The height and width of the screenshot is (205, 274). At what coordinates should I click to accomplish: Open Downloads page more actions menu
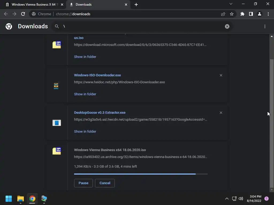coord(265,26)
